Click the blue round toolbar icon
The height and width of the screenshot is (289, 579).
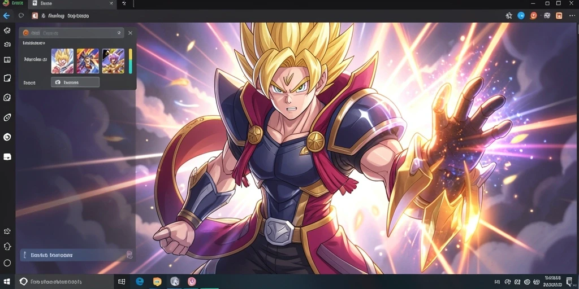pos(521,15)
